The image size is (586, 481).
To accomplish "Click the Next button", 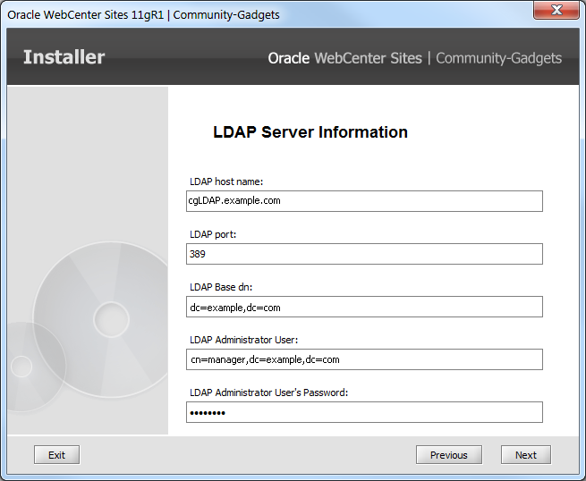I will point(526,455).
